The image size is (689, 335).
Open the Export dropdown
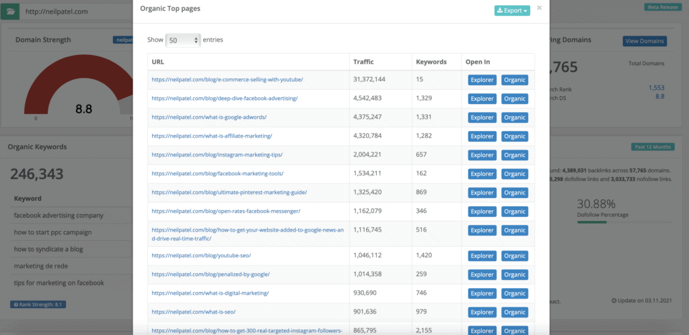click(512, 11)
